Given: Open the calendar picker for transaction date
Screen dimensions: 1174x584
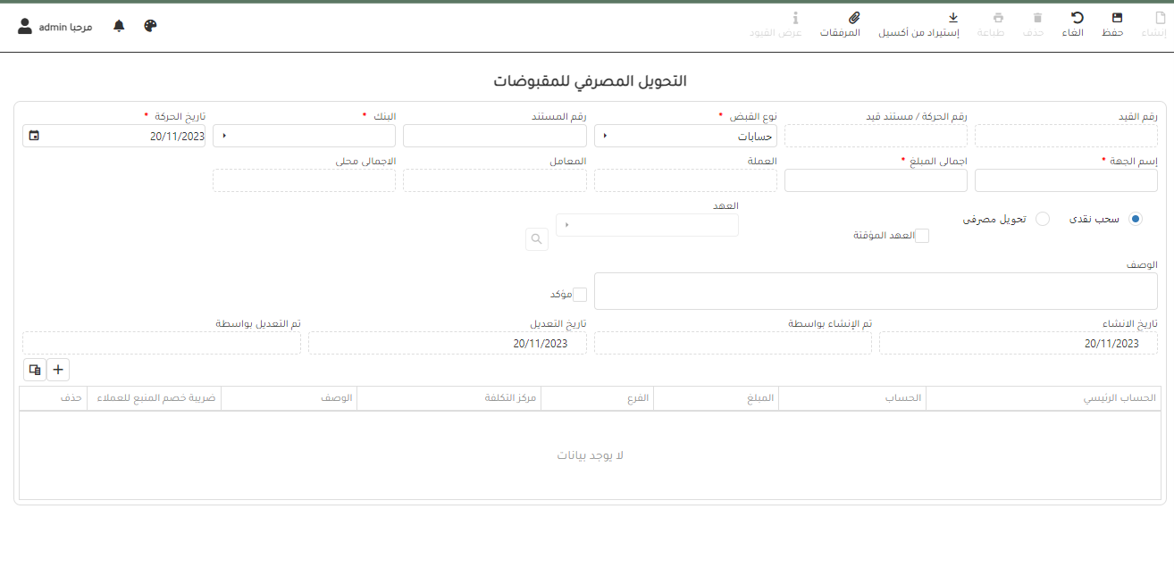Looking at the screenshot, I should (34, 136).
